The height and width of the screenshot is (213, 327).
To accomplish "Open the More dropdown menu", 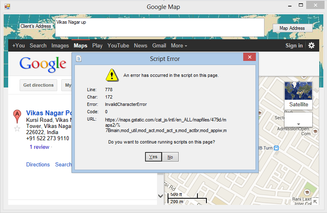I will click(179, 45).
